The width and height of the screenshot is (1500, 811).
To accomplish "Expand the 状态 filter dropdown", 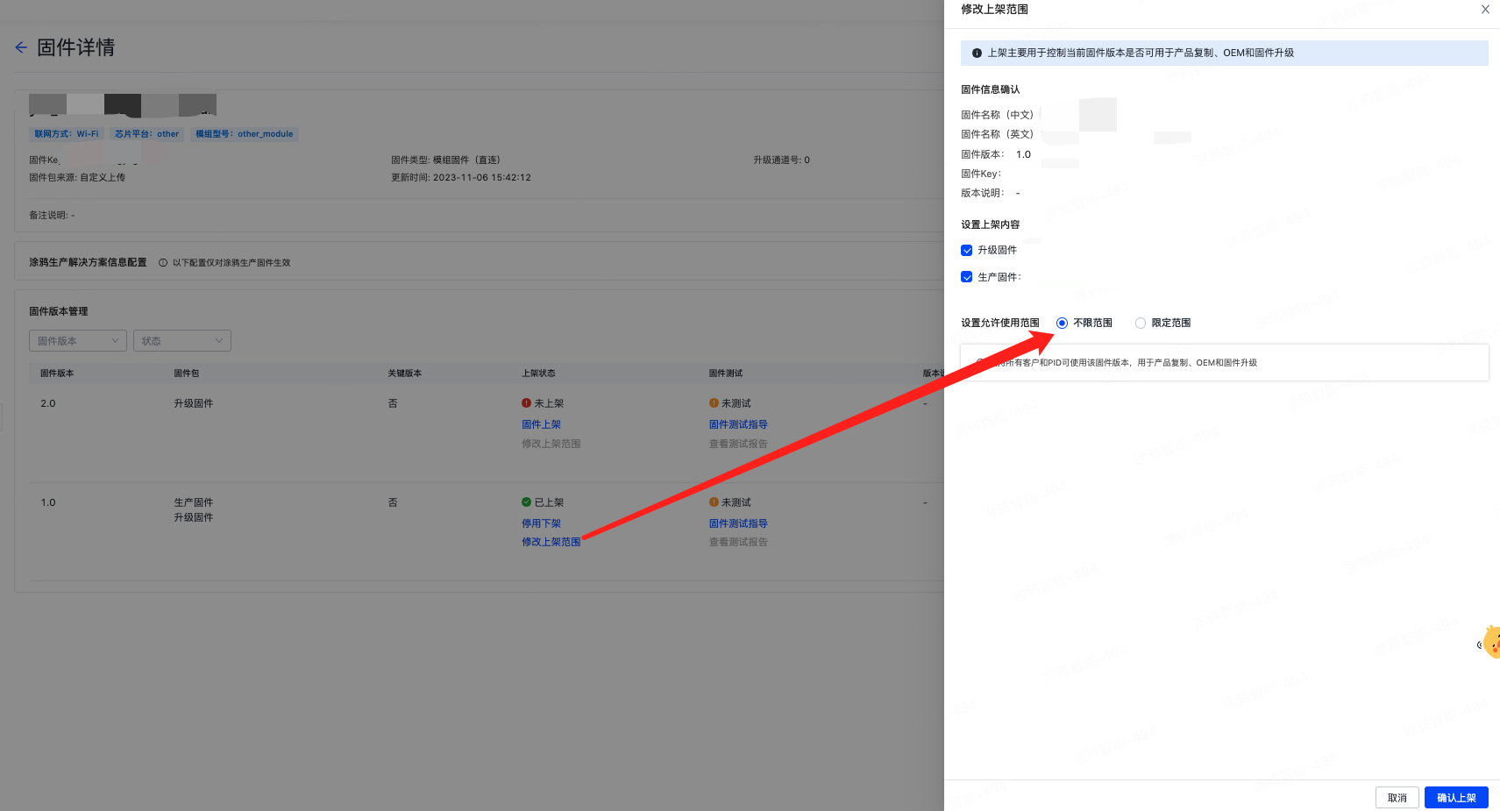I will [181, 341].
